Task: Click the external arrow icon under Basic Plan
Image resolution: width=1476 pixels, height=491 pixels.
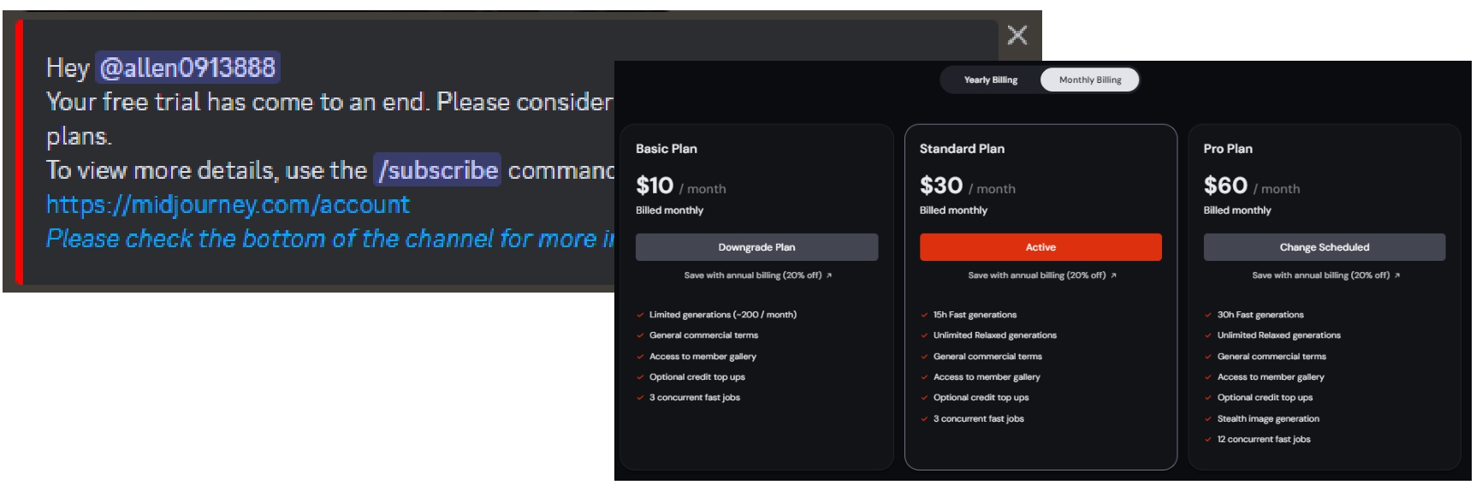Action: point(829,275)
